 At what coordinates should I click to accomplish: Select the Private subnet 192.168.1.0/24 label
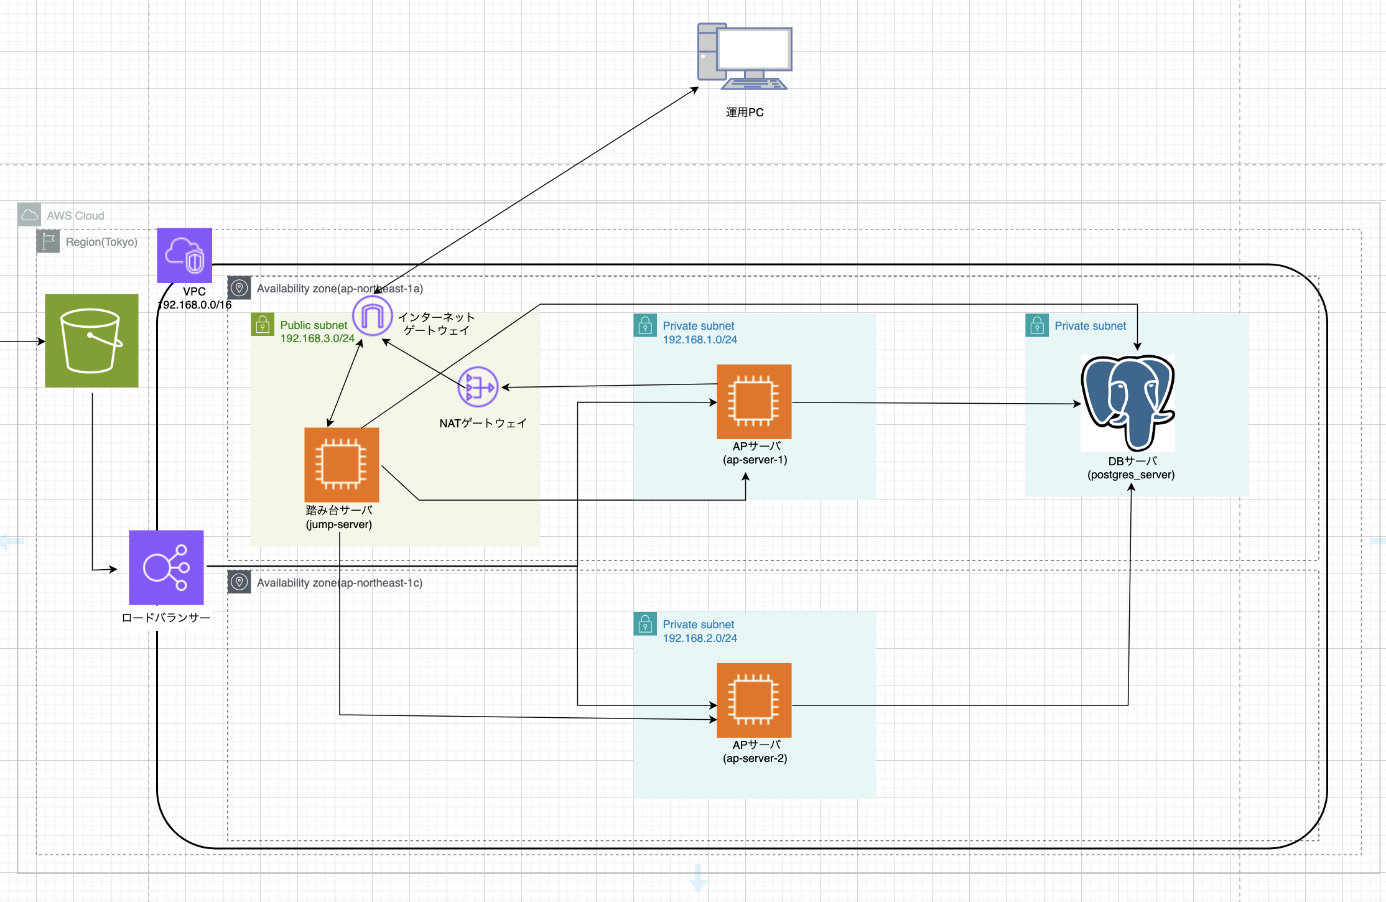point(699,333)
